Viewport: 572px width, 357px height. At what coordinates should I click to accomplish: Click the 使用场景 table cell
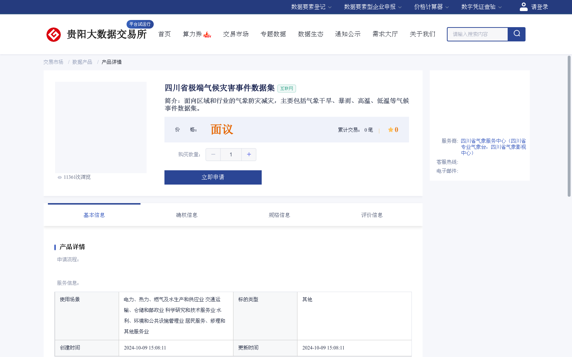(87, 316)
